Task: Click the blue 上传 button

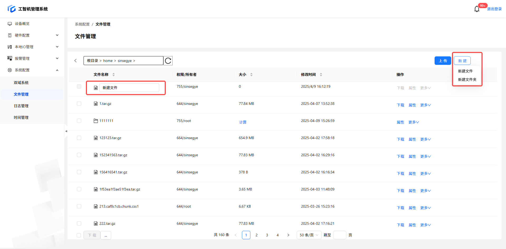Action: pyautogui.click(x=443, y=61)
